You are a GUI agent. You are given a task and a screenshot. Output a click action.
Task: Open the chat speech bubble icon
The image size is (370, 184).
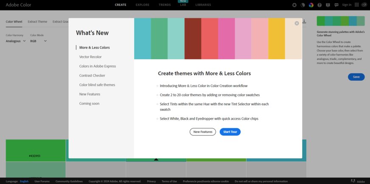(x=336, y=5)
